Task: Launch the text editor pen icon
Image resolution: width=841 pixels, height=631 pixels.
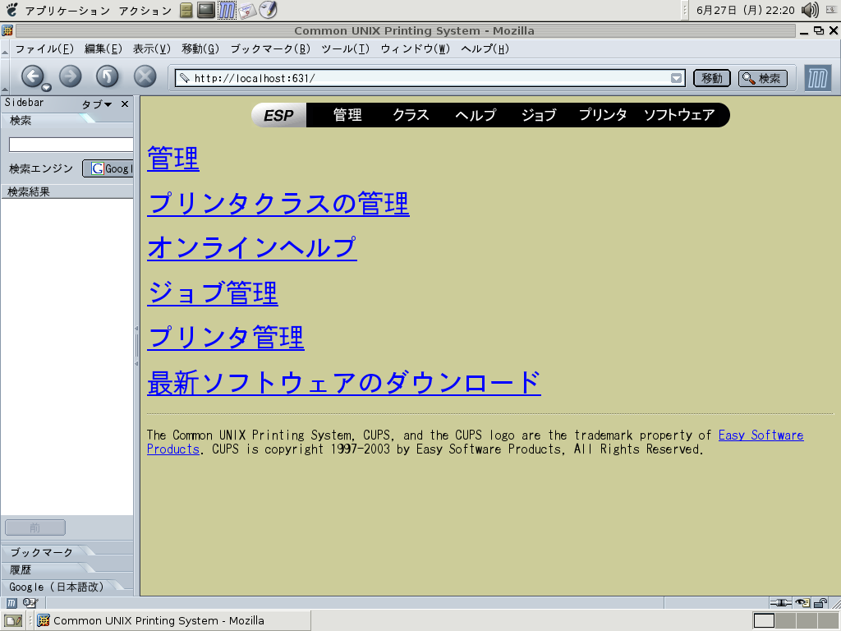Action: click(x=268, y=10)
